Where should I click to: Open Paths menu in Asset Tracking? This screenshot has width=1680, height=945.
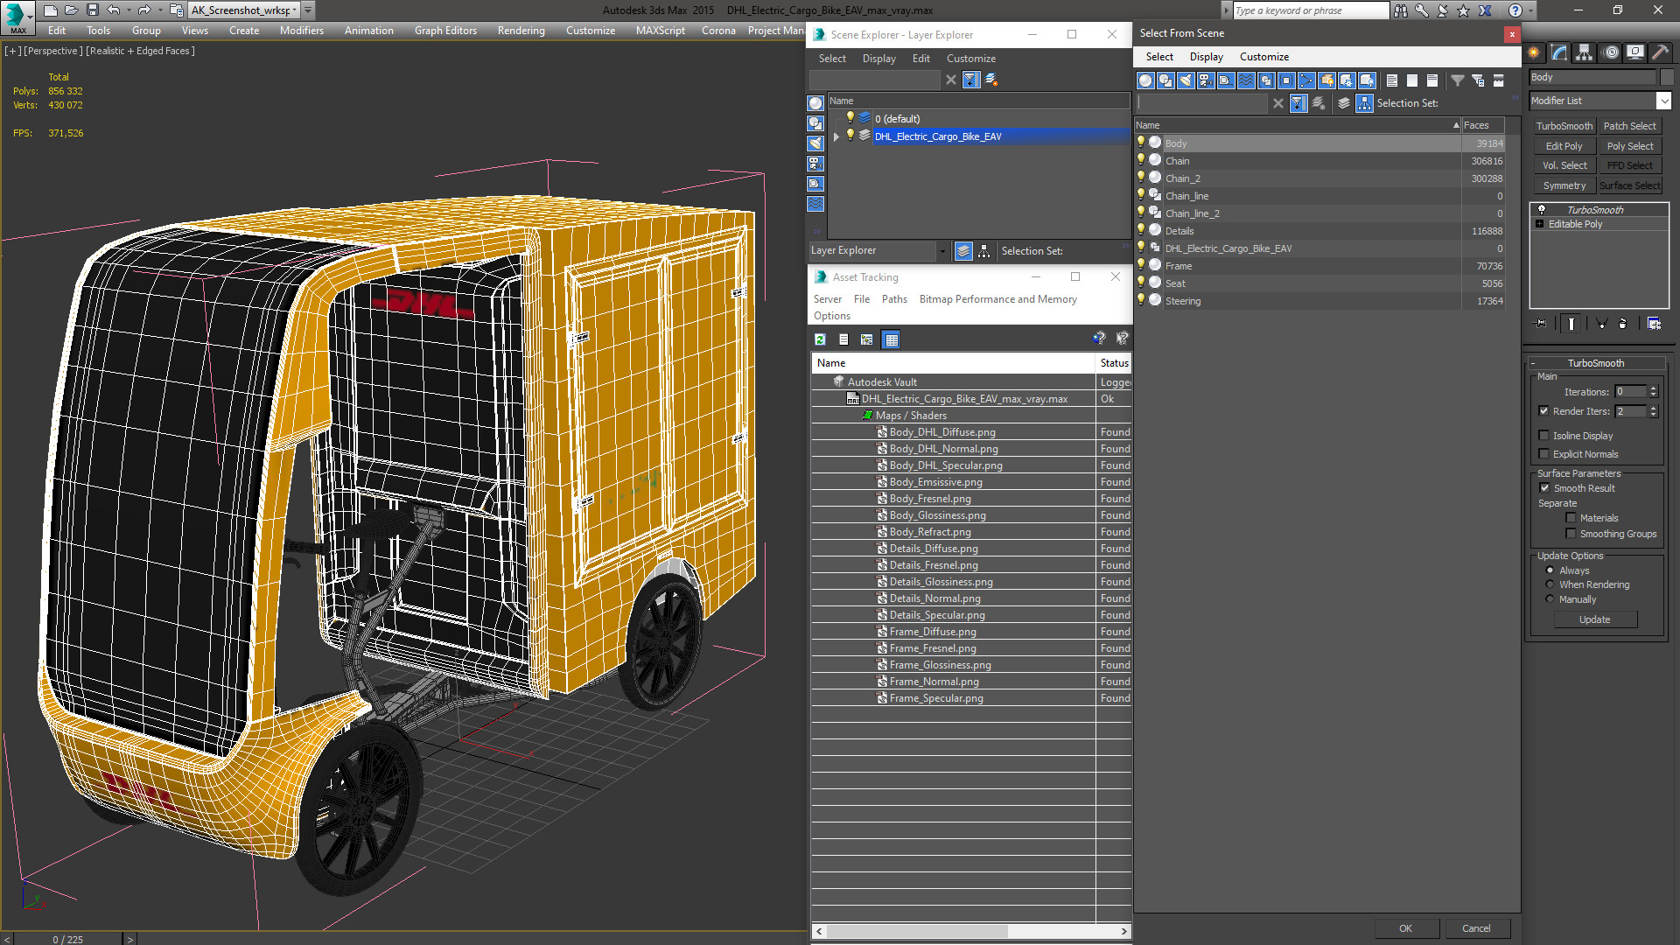tap(894, 299)
